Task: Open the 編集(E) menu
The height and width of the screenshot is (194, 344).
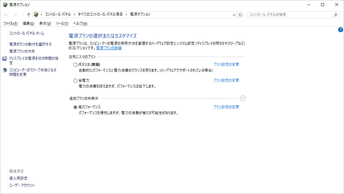Action: point(28,24)
